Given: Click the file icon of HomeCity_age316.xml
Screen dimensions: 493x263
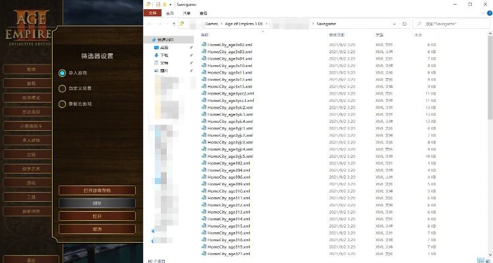Looking at the screenshot, I should (204, 233).
